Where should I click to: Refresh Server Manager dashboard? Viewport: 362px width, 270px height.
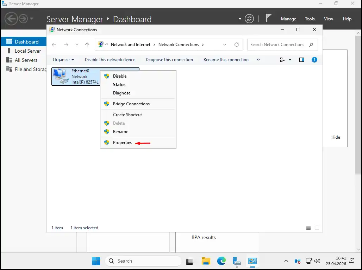coord(249,19)
